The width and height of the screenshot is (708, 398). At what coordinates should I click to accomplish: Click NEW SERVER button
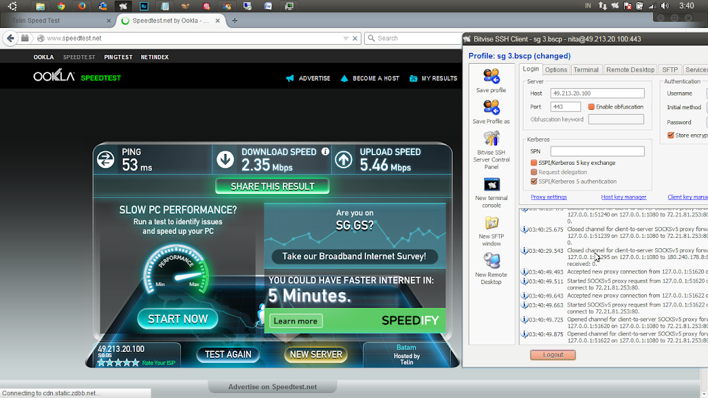[x=316, y=355]
